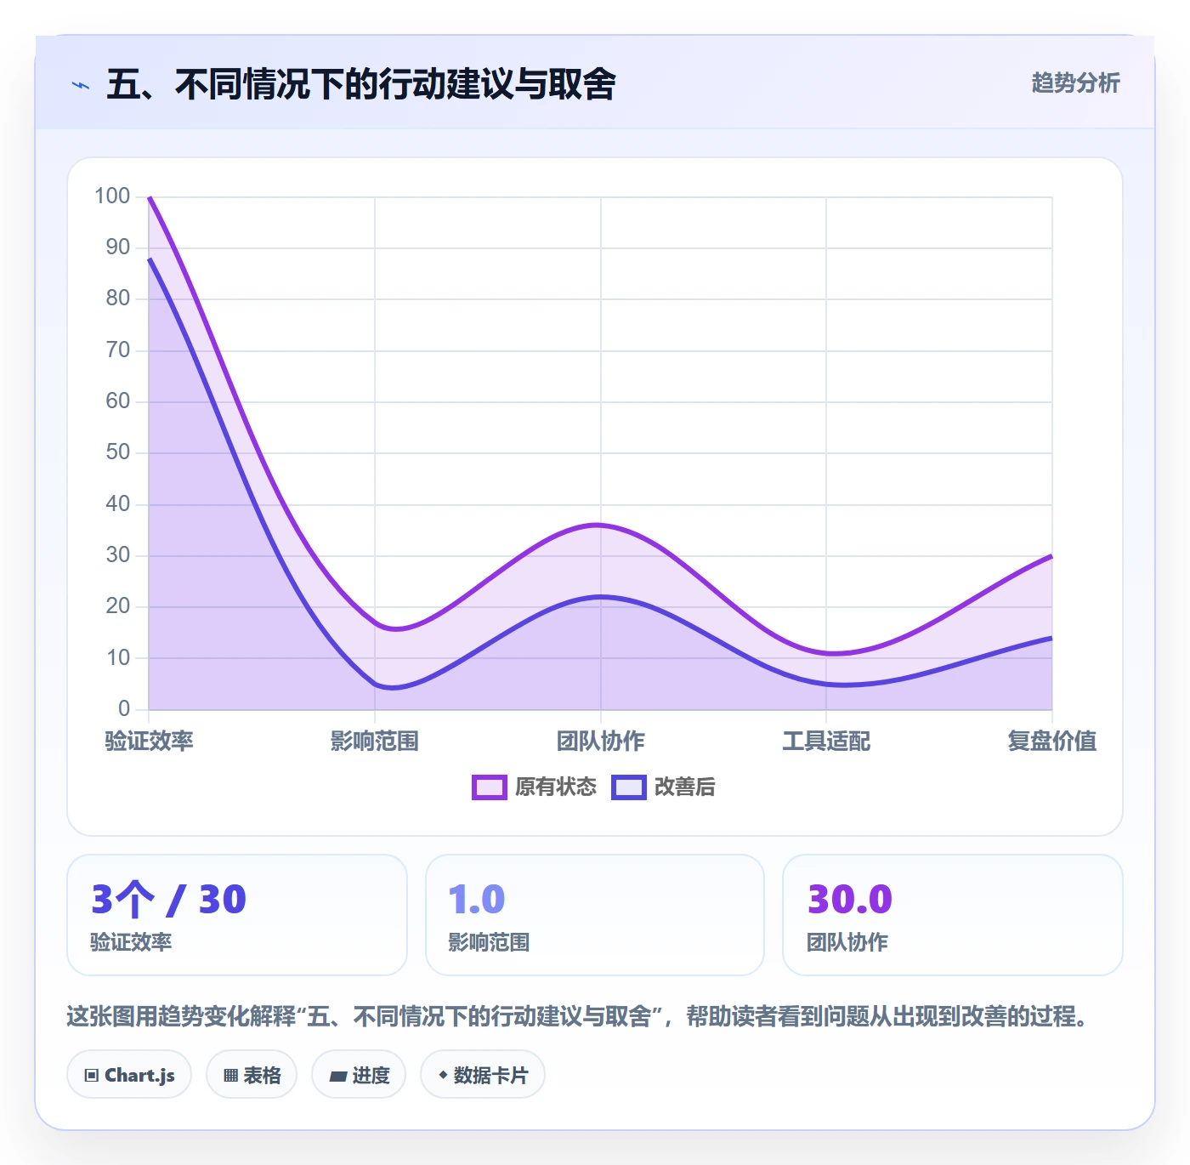Click the 100 value on the y-axis

click(112, 196)
